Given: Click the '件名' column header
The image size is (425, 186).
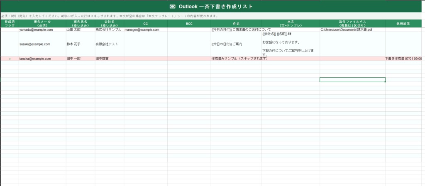Looking at the screenshot, I should 236,23.
